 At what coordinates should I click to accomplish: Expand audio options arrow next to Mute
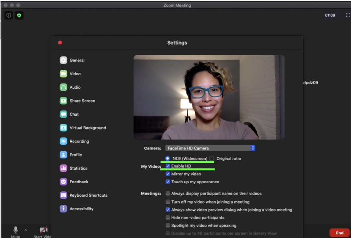[26, 230]
